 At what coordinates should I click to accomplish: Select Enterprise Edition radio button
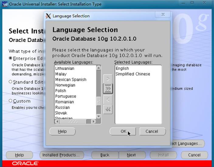coord(10,58)
